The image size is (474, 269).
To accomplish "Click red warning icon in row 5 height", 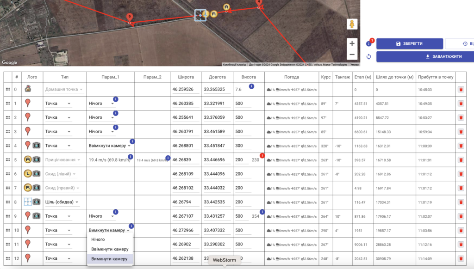I will [262, 156].
